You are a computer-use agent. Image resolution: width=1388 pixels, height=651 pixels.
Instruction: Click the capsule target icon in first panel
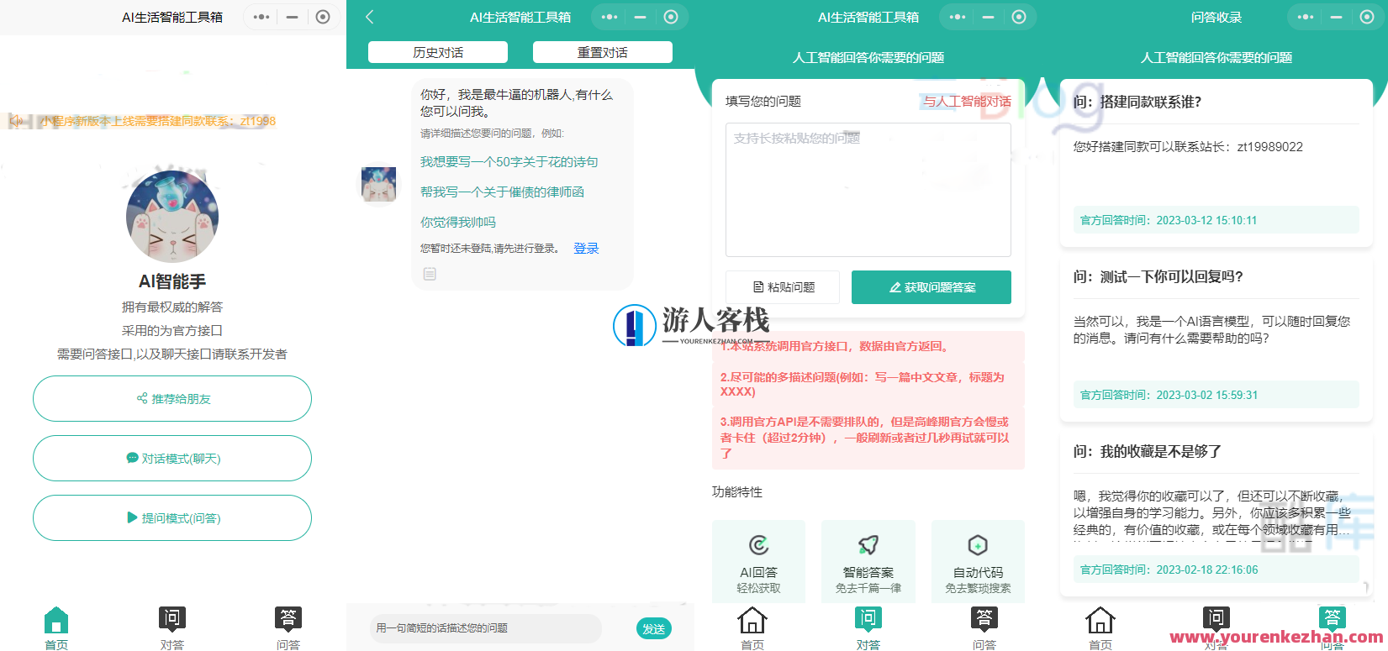pyautogui.click(x=323, y=17)
